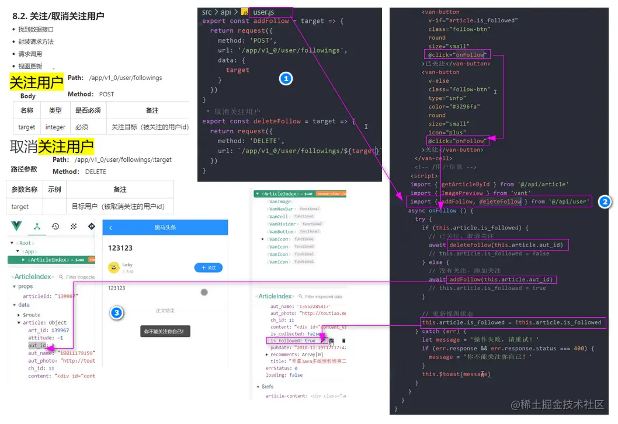Image resolution: width=618 pixels, height=424 pixels.
Task: Expand the highlighted <ArticleIndex> node under App
Action: 23,260
